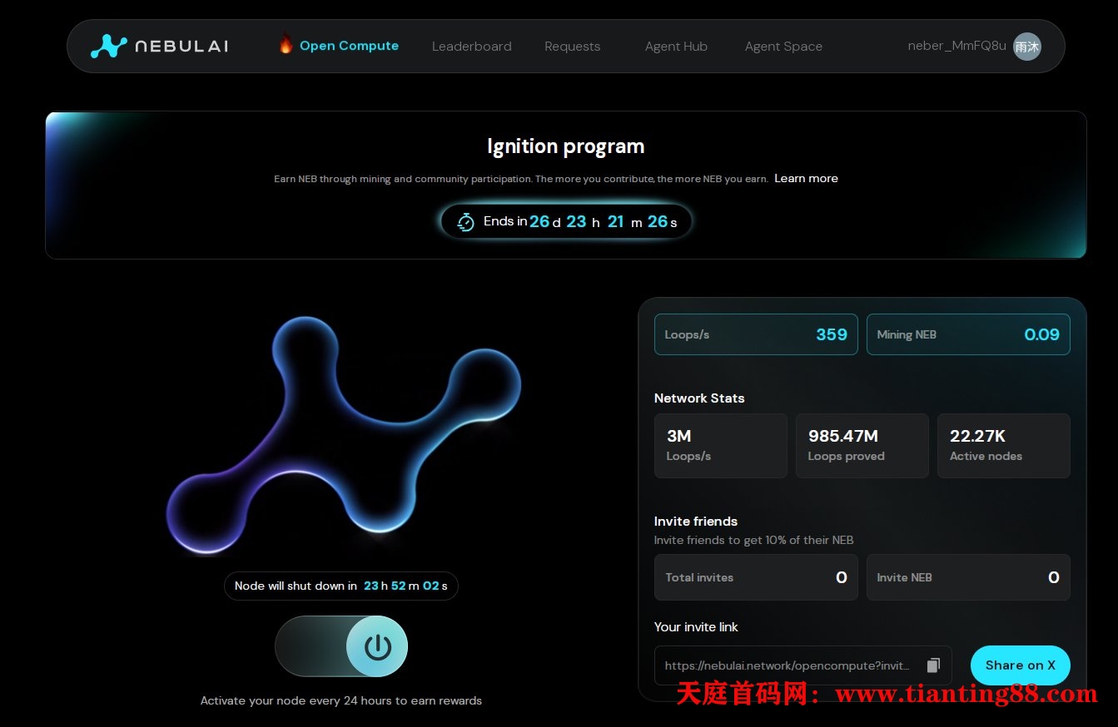Click the Invite friends heading
This screenshot has width=1118, height=727.
click(x=696, y=522)
